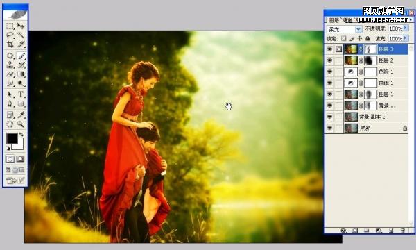Select the 色阶 1 layer row
Viewport: 416px width, 250px height.
[x=367, y=72]
